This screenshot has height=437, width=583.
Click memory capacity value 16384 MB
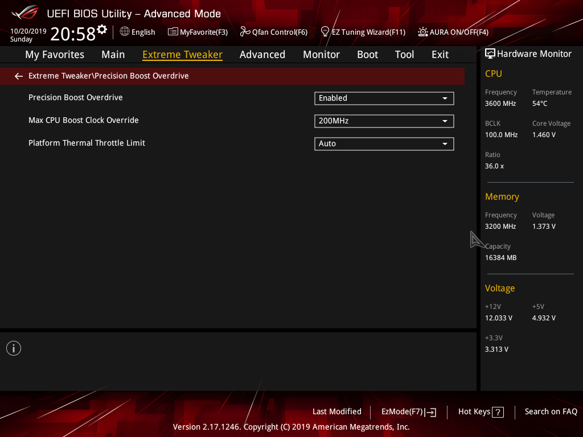[501, 258]
